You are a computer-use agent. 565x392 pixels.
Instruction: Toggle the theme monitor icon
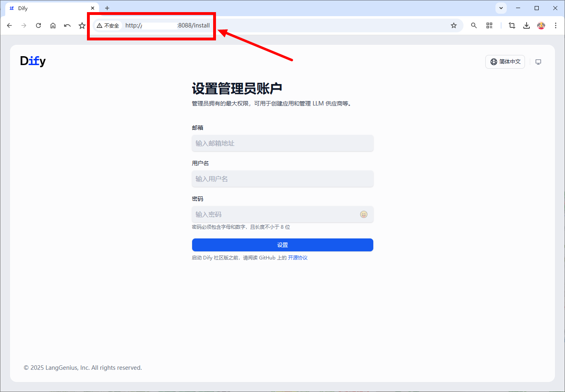(x=538, y=62)
